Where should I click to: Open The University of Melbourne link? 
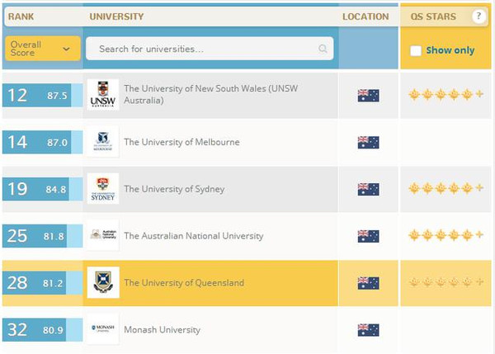coord(181,142)
